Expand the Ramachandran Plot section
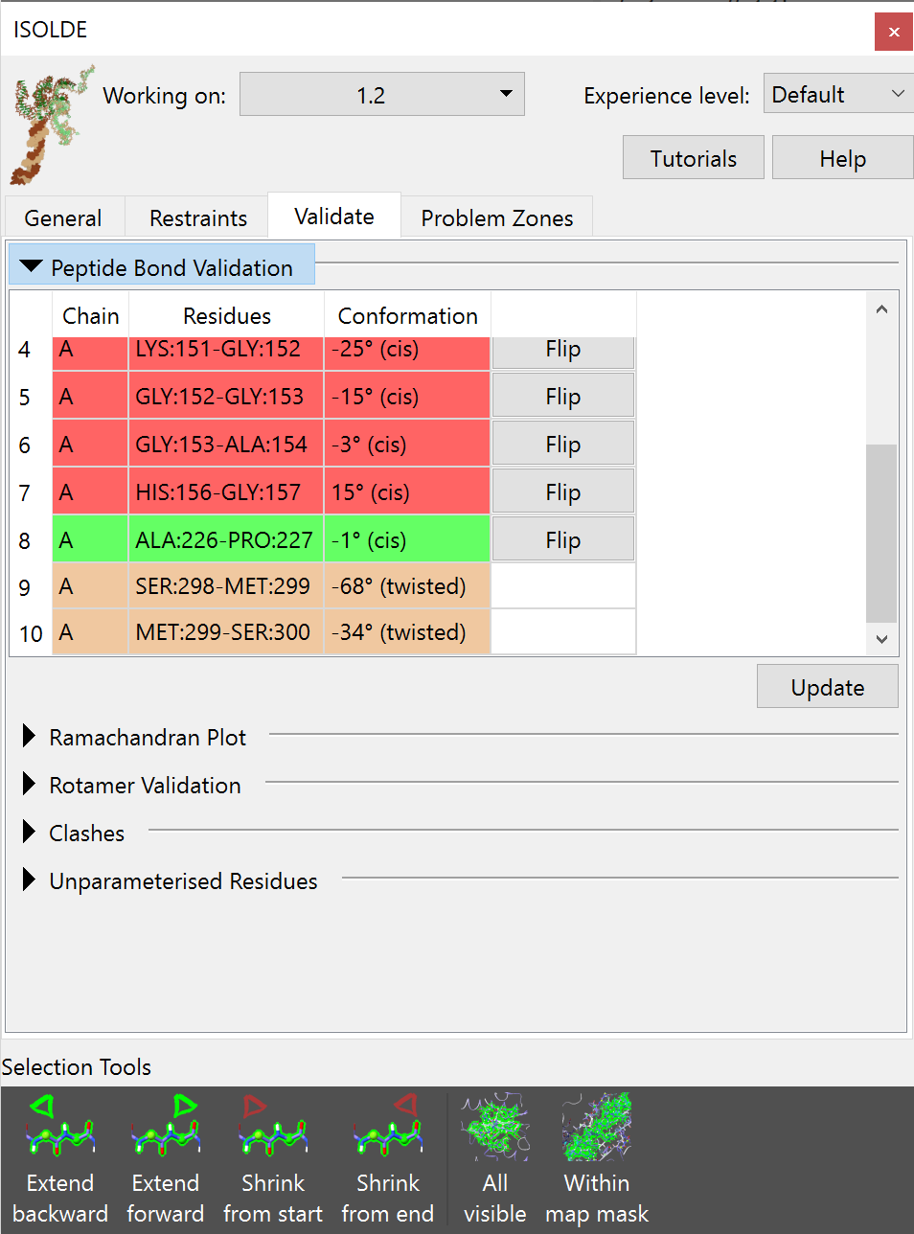Screen dimensions: 914x1234 [30, 737]
